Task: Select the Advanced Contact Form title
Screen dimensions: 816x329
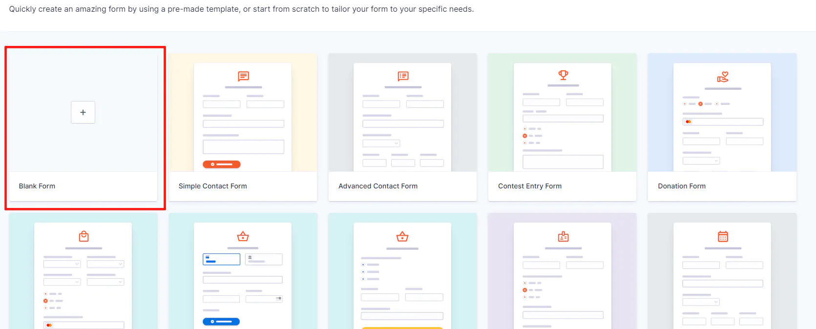Action: coord(377,186)
